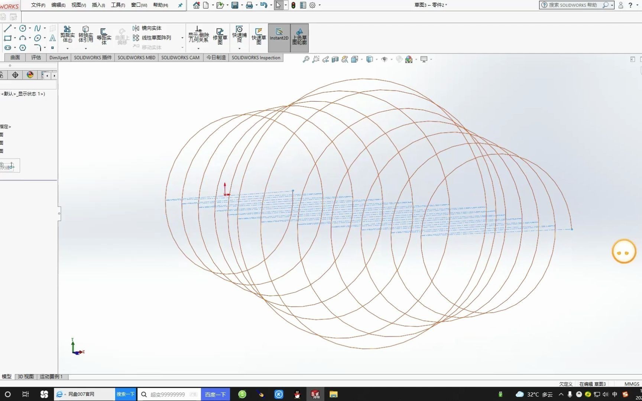642x401 pixels.
Task: Open the 工具 menu
Action: pos(117,5)
